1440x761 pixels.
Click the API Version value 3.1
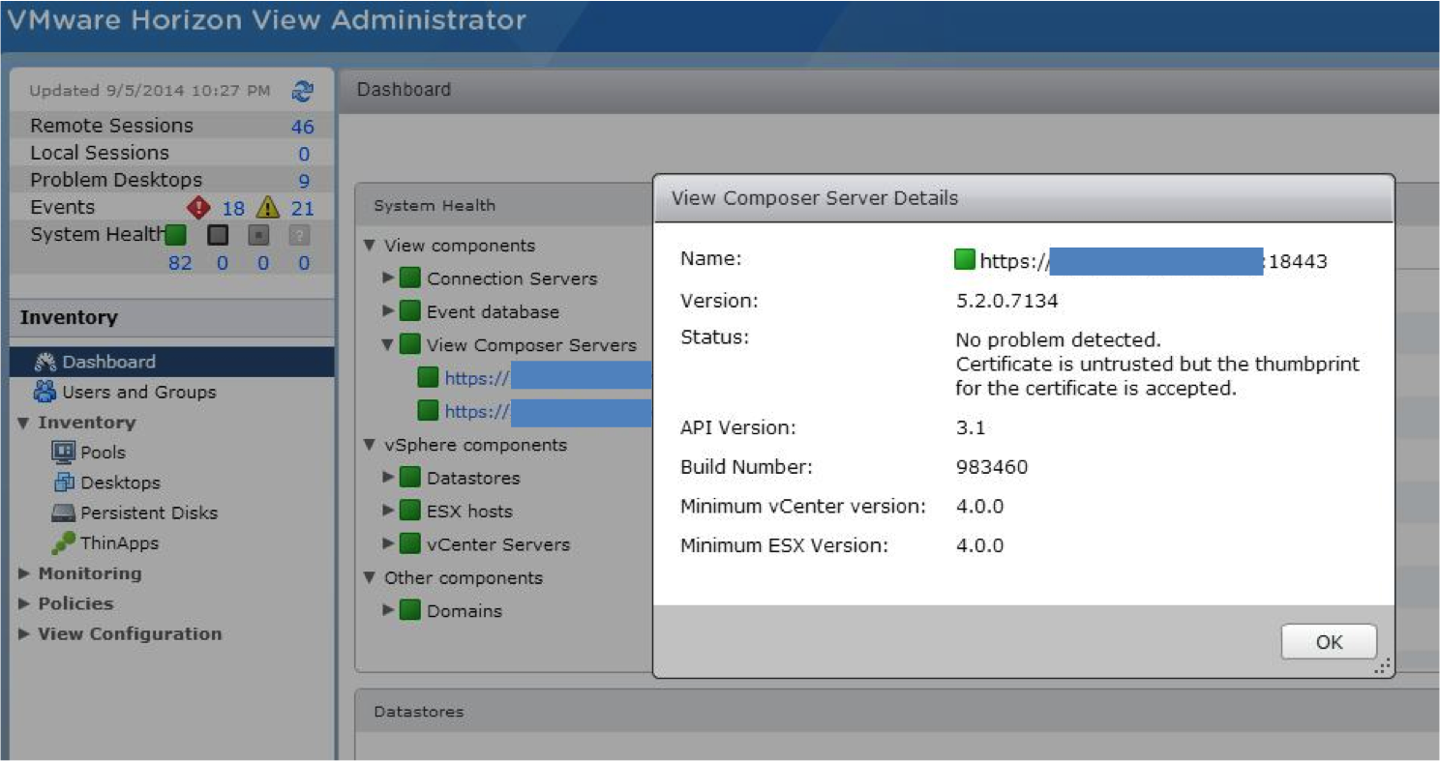(971, 427)
